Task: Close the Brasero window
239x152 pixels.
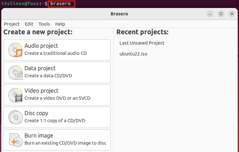Action: (232, 14)
